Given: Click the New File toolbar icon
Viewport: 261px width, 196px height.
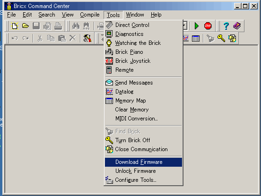Looking at the screenshot, I should pyautogui.click(x=15, y=26).
